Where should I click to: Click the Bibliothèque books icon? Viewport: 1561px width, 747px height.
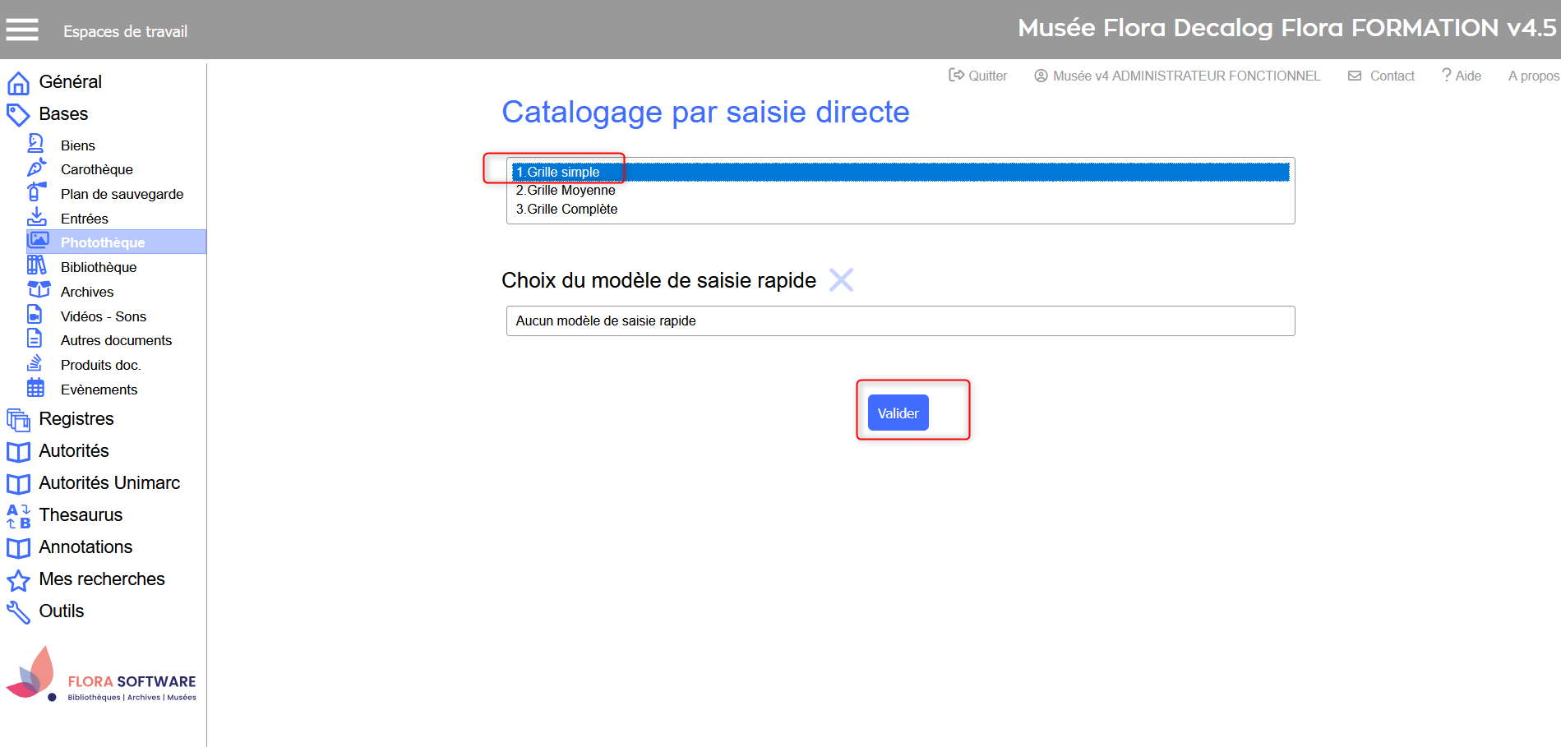36,265
